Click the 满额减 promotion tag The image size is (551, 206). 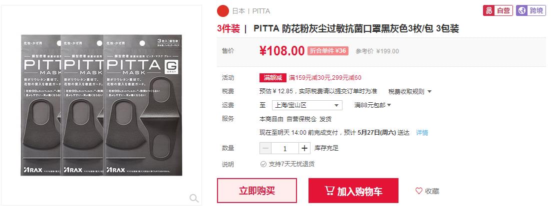click(272, 77)
